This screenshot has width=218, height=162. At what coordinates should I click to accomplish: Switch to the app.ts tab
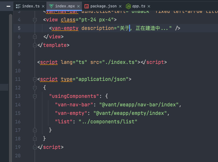tap(139, 6)
